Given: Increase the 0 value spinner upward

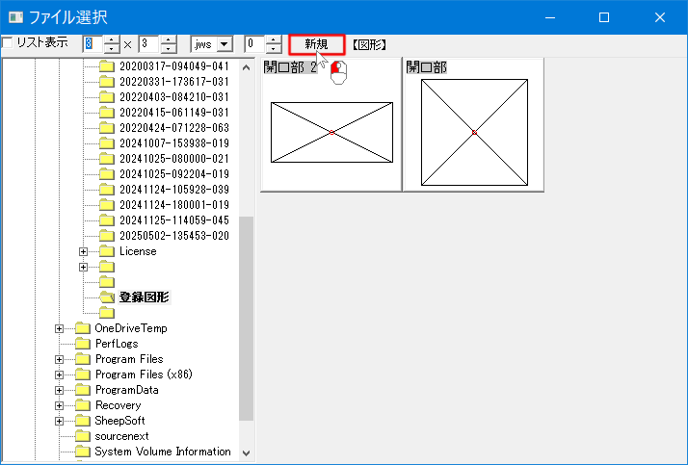Looking at the screenshot, I should [274, 39].
